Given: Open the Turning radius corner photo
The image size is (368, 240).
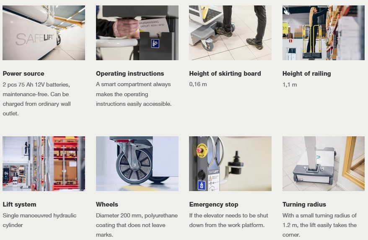Looking at the screenshot, I should coord(324,163).
